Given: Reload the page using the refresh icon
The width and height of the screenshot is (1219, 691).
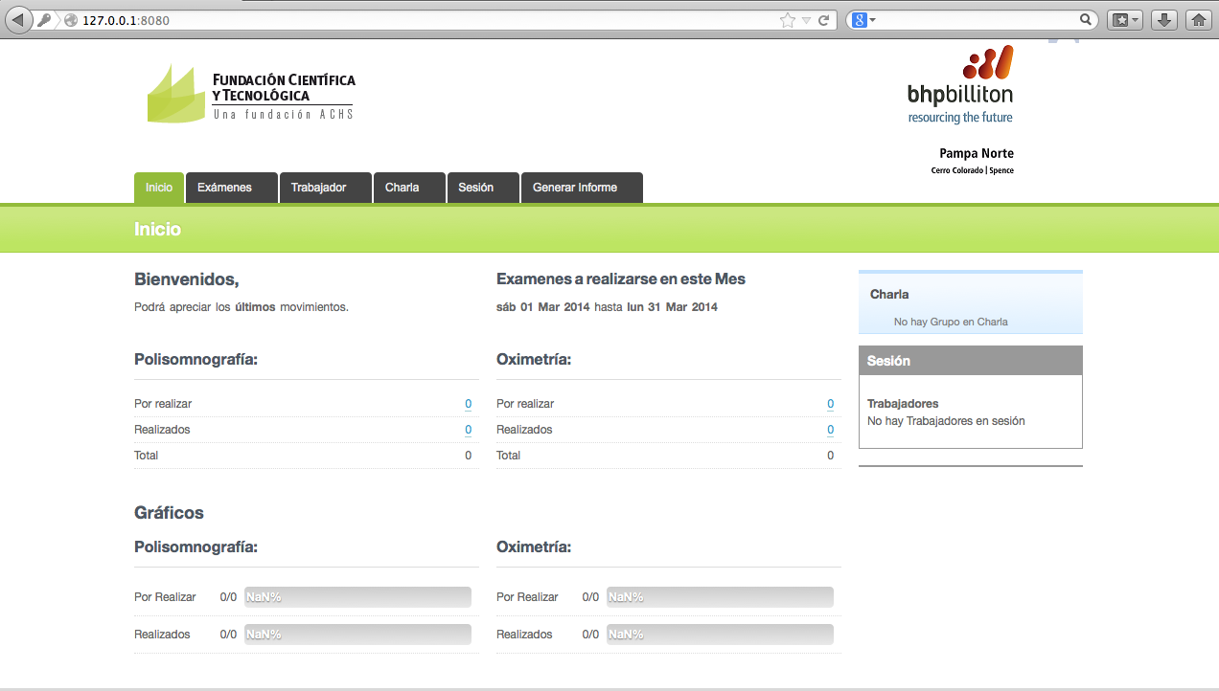Looking at the screenshot, I should pyautogui.click(x=823, y=19).
